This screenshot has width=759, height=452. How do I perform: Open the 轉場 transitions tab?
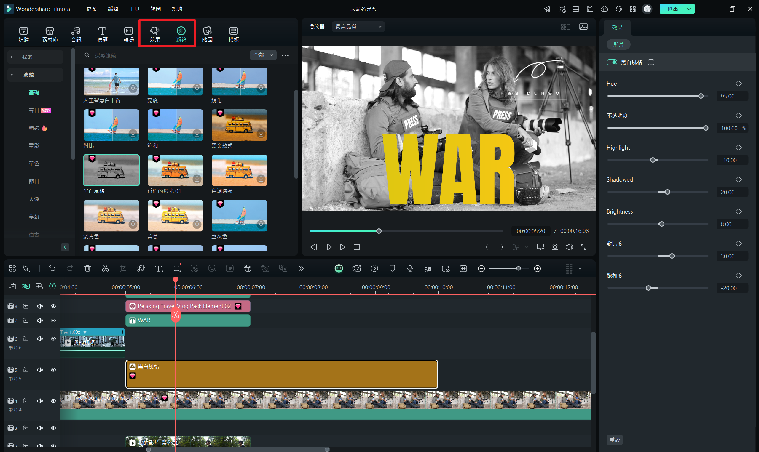click(128, 34)
